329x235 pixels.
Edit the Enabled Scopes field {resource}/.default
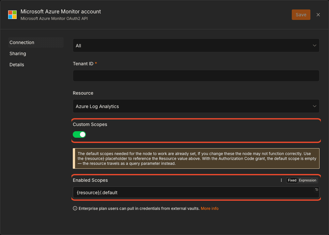(x=196, y=193)
